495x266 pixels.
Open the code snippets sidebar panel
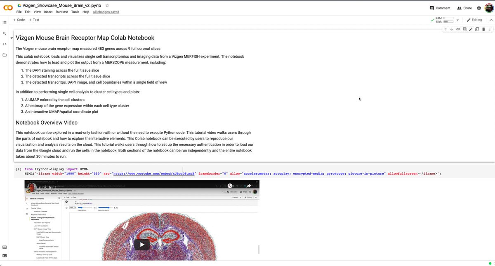(x=5, y=44)
